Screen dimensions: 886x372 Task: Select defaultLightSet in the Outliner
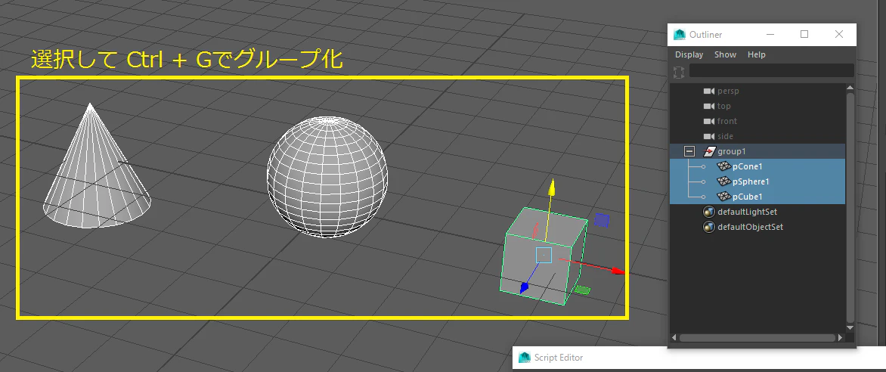pos(748,212)
